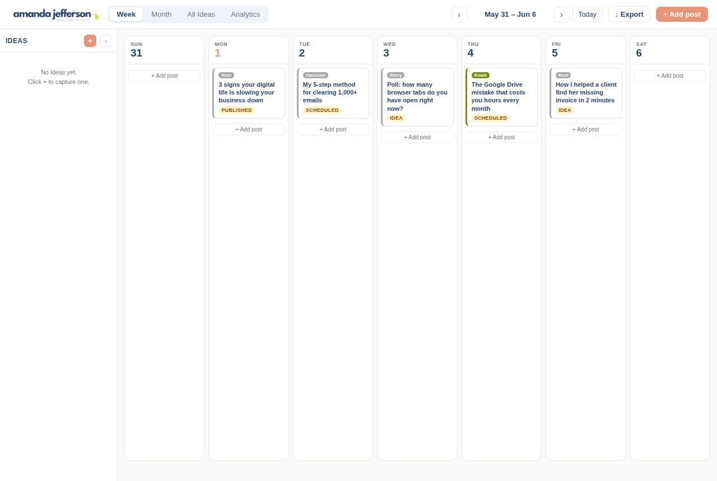Click 'No ideas yet' placeholder text
Screen dimensions: 717x481
[59, 72]
